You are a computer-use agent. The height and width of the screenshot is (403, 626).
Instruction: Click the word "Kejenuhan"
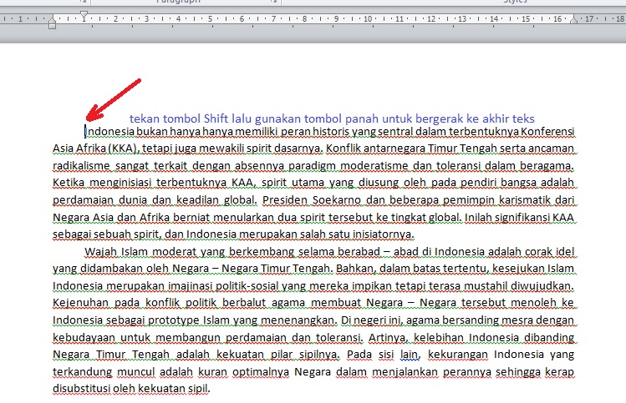pos(80,303)
